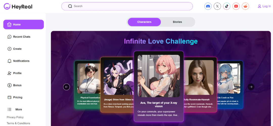This screenshot has height=126, width=273.
Task: Switch to the Stories tab
Action: [x=177, y=22]
